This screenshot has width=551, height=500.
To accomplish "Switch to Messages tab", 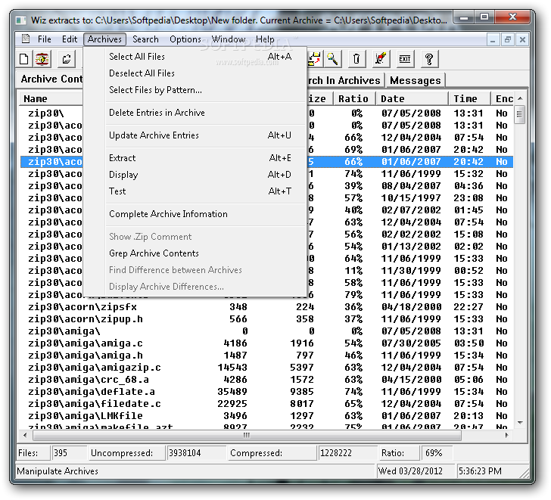I will [x=415, y=80].
